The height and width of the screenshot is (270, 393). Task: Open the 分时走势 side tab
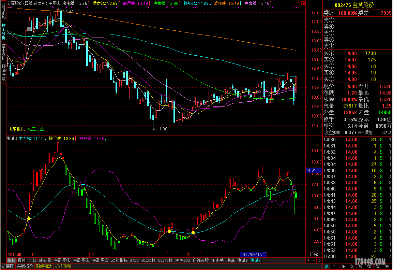tap(3, 11)
